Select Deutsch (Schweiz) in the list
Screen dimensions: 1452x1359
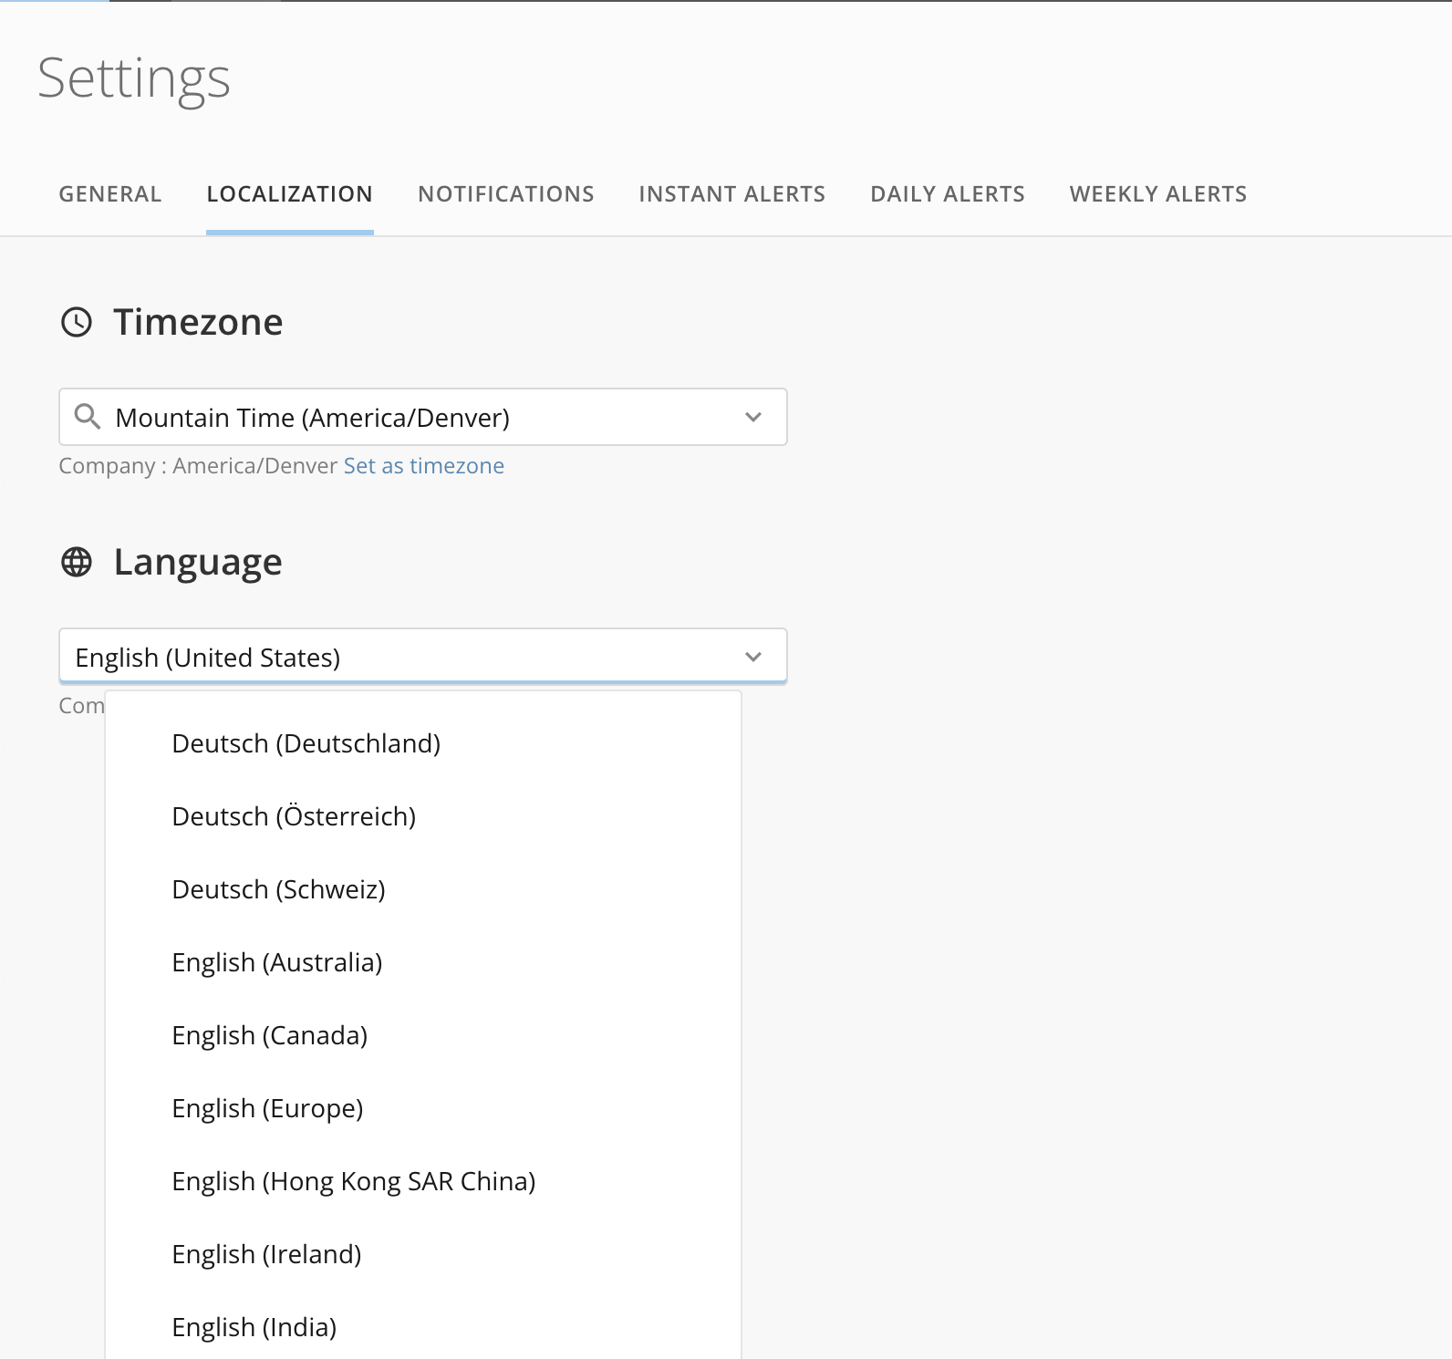click(x=278, y=889)
